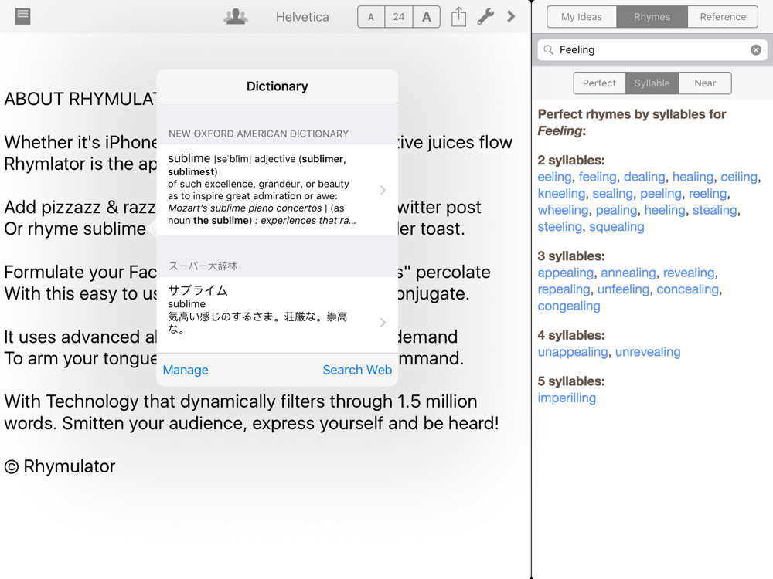
Task: Tap the rhyme word eeling
Action: (554, 178)
